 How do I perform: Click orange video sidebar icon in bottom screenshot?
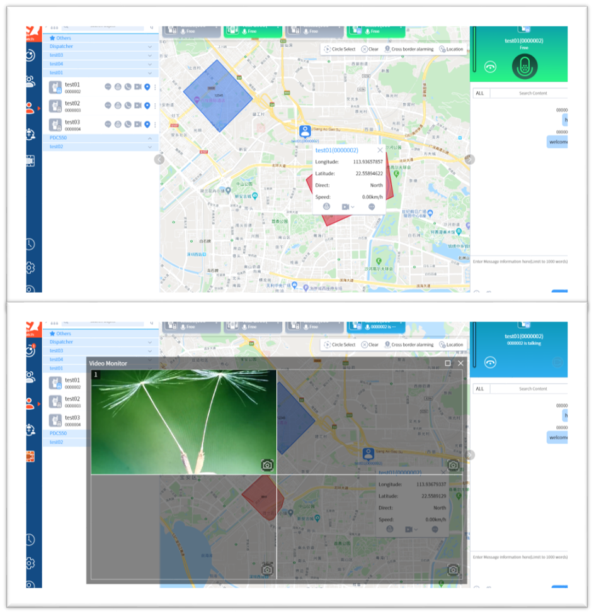tap(31, 456)
